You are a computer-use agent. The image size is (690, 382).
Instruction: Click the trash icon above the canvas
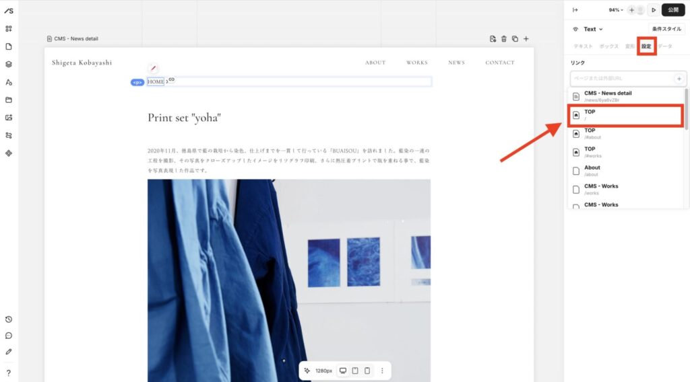[x=503, y=39]
